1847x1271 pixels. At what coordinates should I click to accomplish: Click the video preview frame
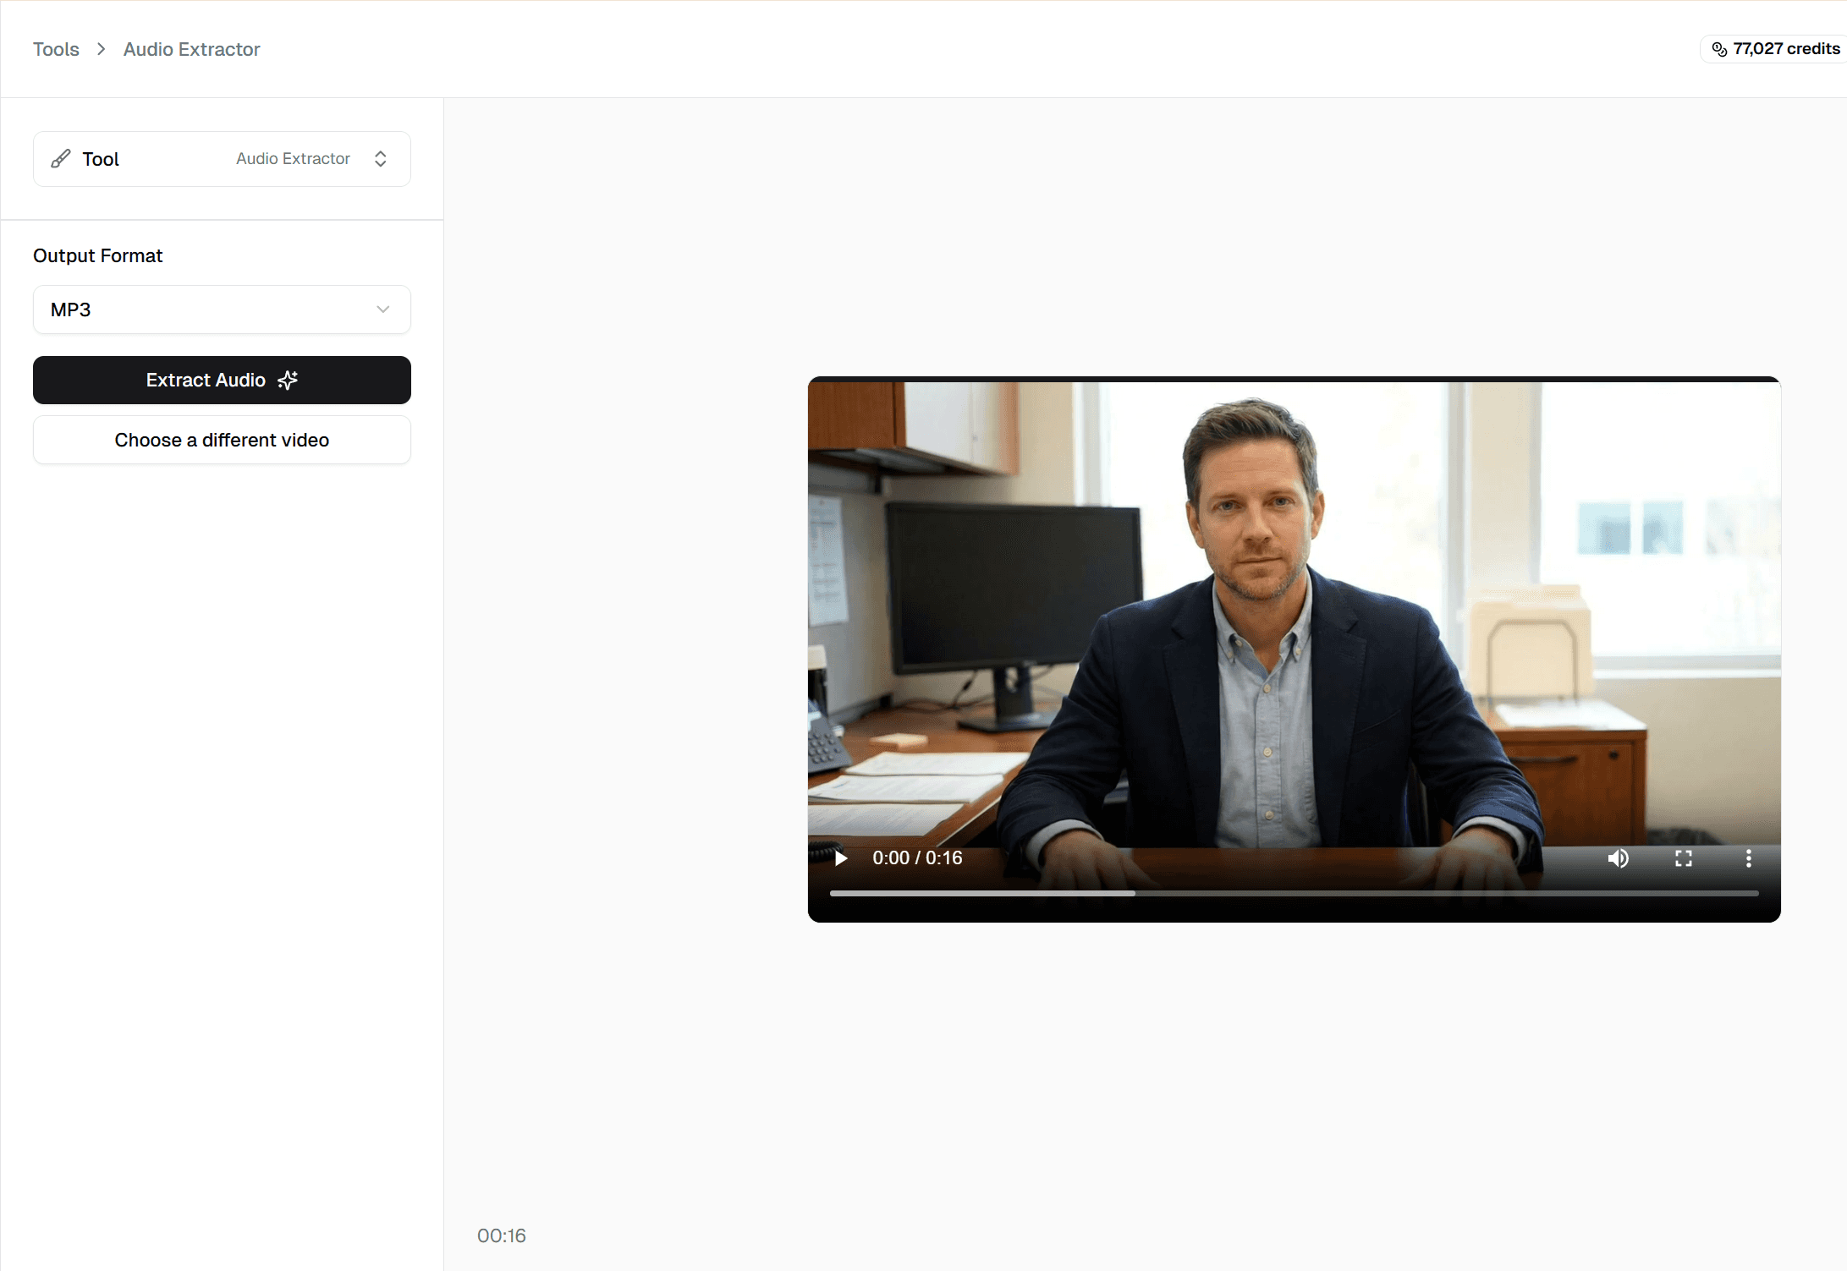1293,609
